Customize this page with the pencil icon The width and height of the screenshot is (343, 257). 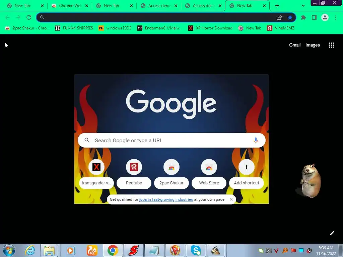332,233
